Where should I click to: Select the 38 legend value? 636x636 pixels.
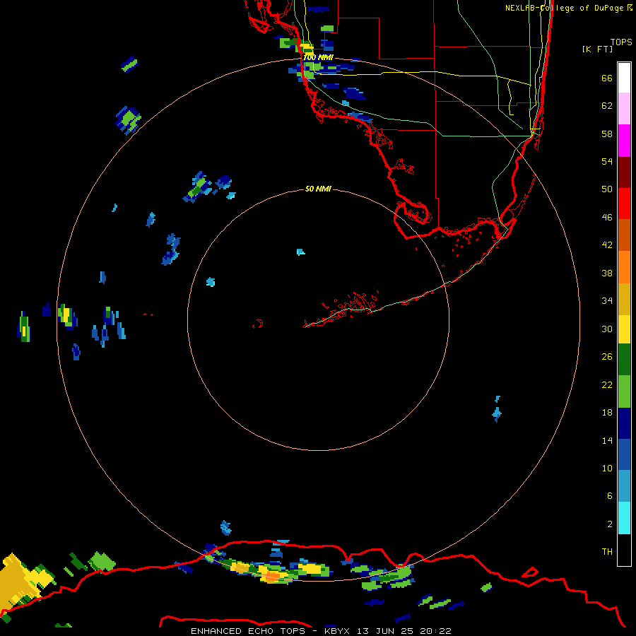click(607, 273)
